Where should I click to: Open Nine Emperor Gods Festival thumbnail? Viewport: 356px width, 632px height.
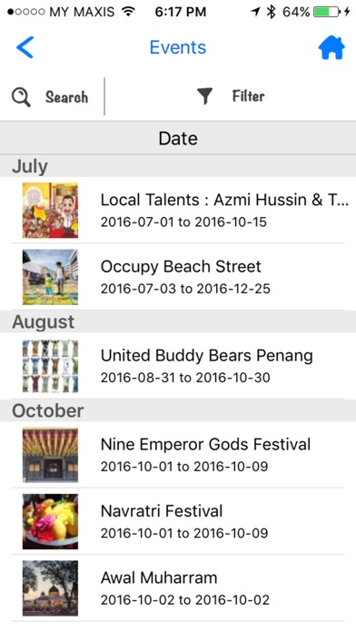click(x=50, y=455)
